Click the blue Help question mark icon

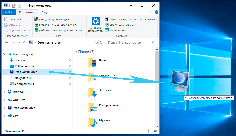pyautogui.click(x=156, y=12)
